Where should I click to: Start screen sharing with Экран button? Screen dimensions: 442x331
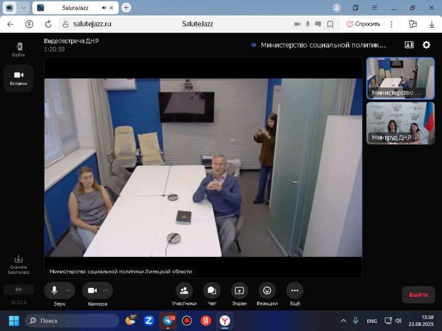tap(239, 291)
